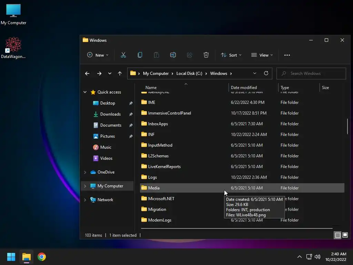Screen dimensions: 353x265
Task: Select the InputMethod folder
Action: [242, 145]
